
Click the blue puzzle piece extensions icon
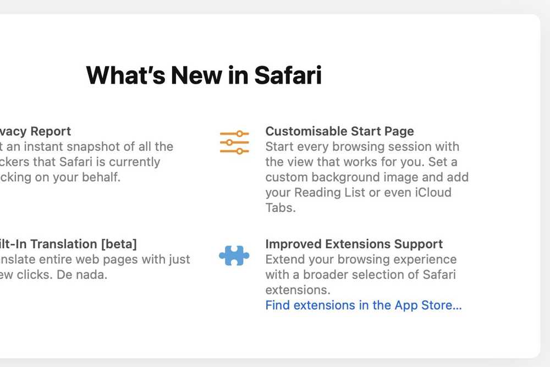tap(234, 255)
